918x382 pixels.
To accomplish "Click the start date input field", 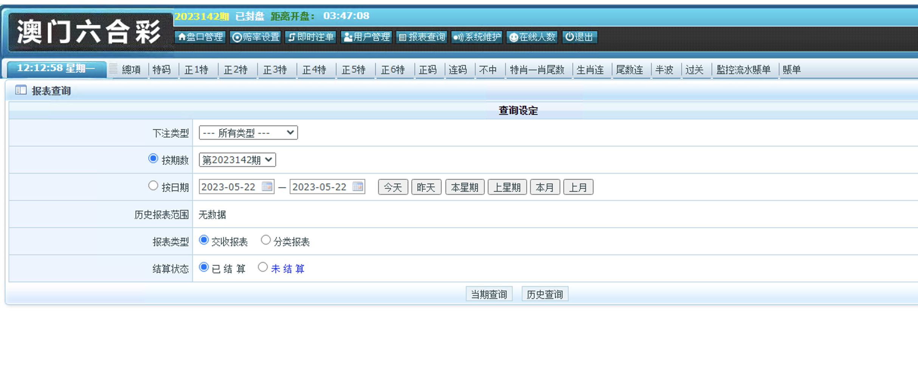I will coord(236,187).
